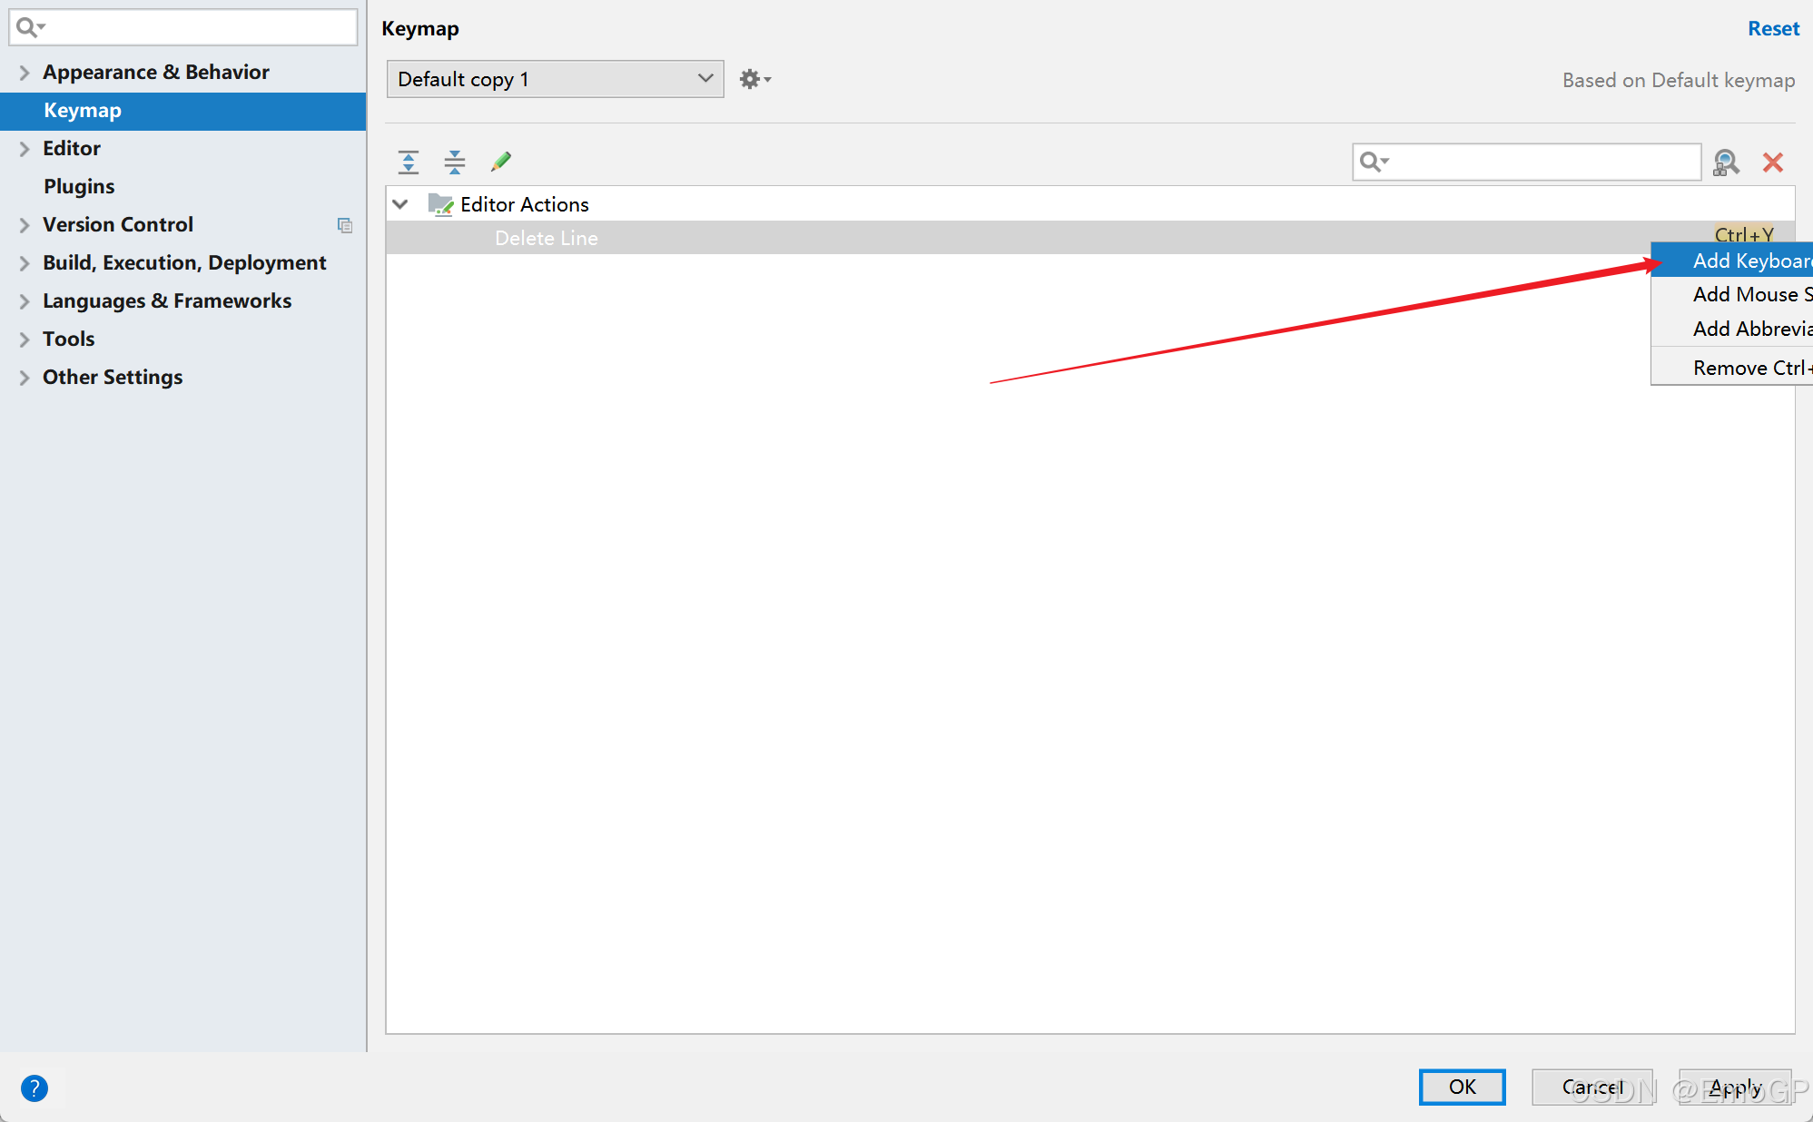Click the Find Actions by Shortcut icon

[x=1726, y=162]
